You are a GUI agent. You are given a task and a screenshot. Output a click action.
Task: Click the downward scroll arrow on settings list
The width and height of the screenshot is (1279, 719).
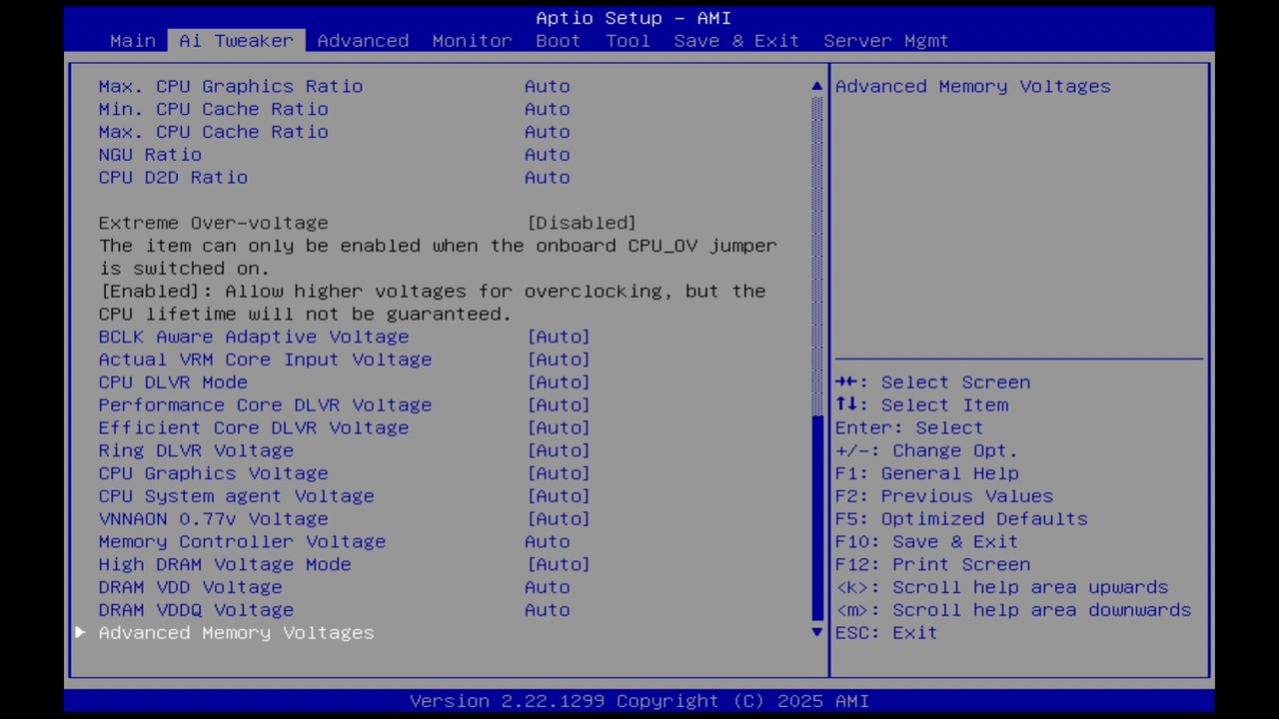pyautogui.click(x=816, y=632)
